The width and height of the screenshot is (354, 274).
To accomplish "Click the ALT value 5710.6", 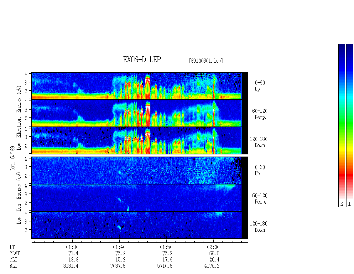I will pyautogui.click(x=165, y=266).
